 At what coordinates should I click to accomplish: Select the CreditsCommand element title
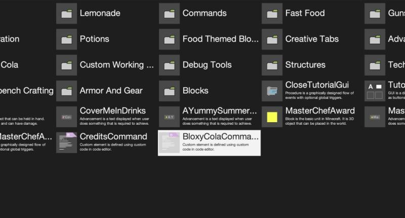[x=113, y=136]
